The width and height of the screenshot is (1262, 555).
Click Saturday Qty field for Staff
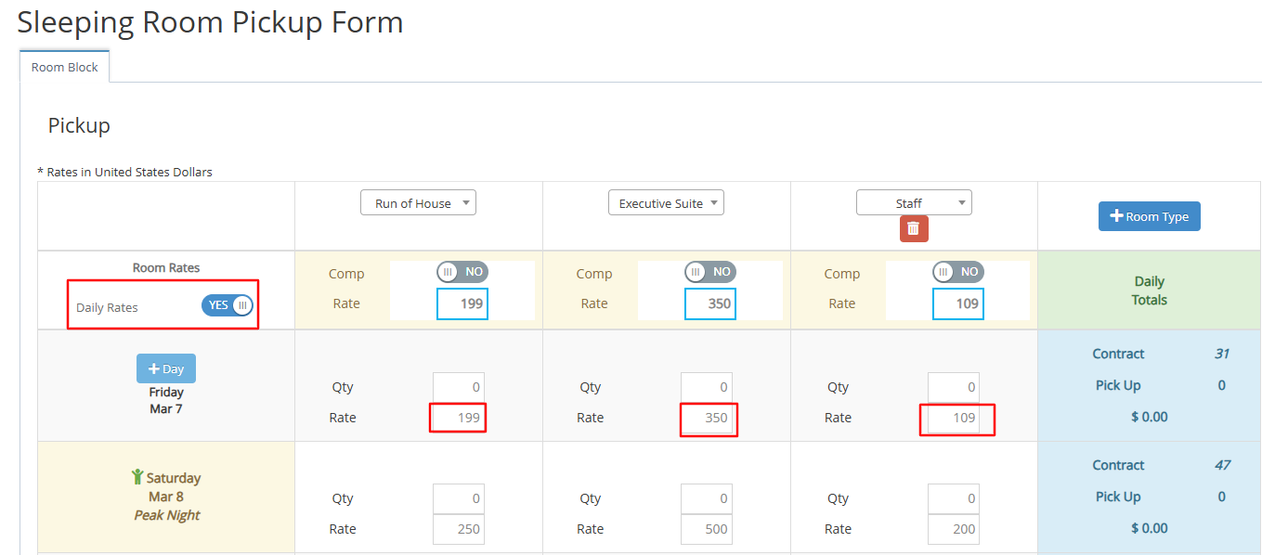point(954,498)
